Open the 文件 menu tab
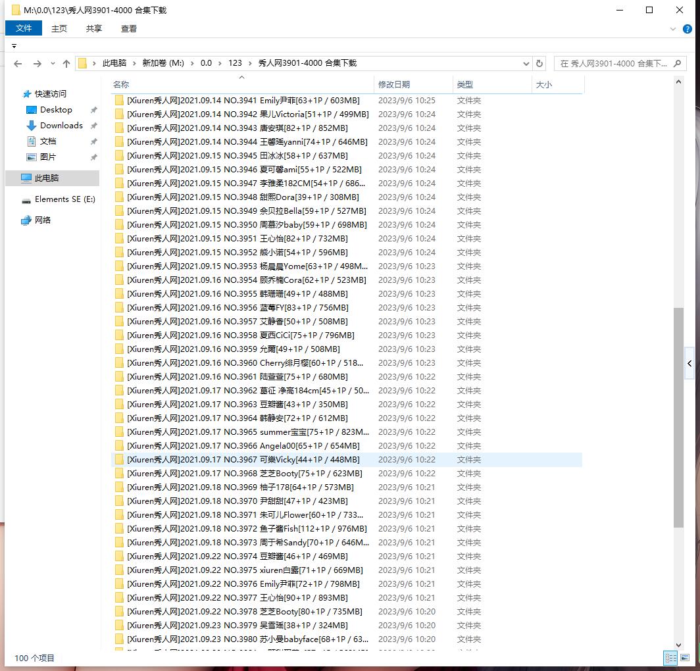Image resolution: width=700 pixels, height=671 pixels. pyautogui.click(x=24, y=28)
